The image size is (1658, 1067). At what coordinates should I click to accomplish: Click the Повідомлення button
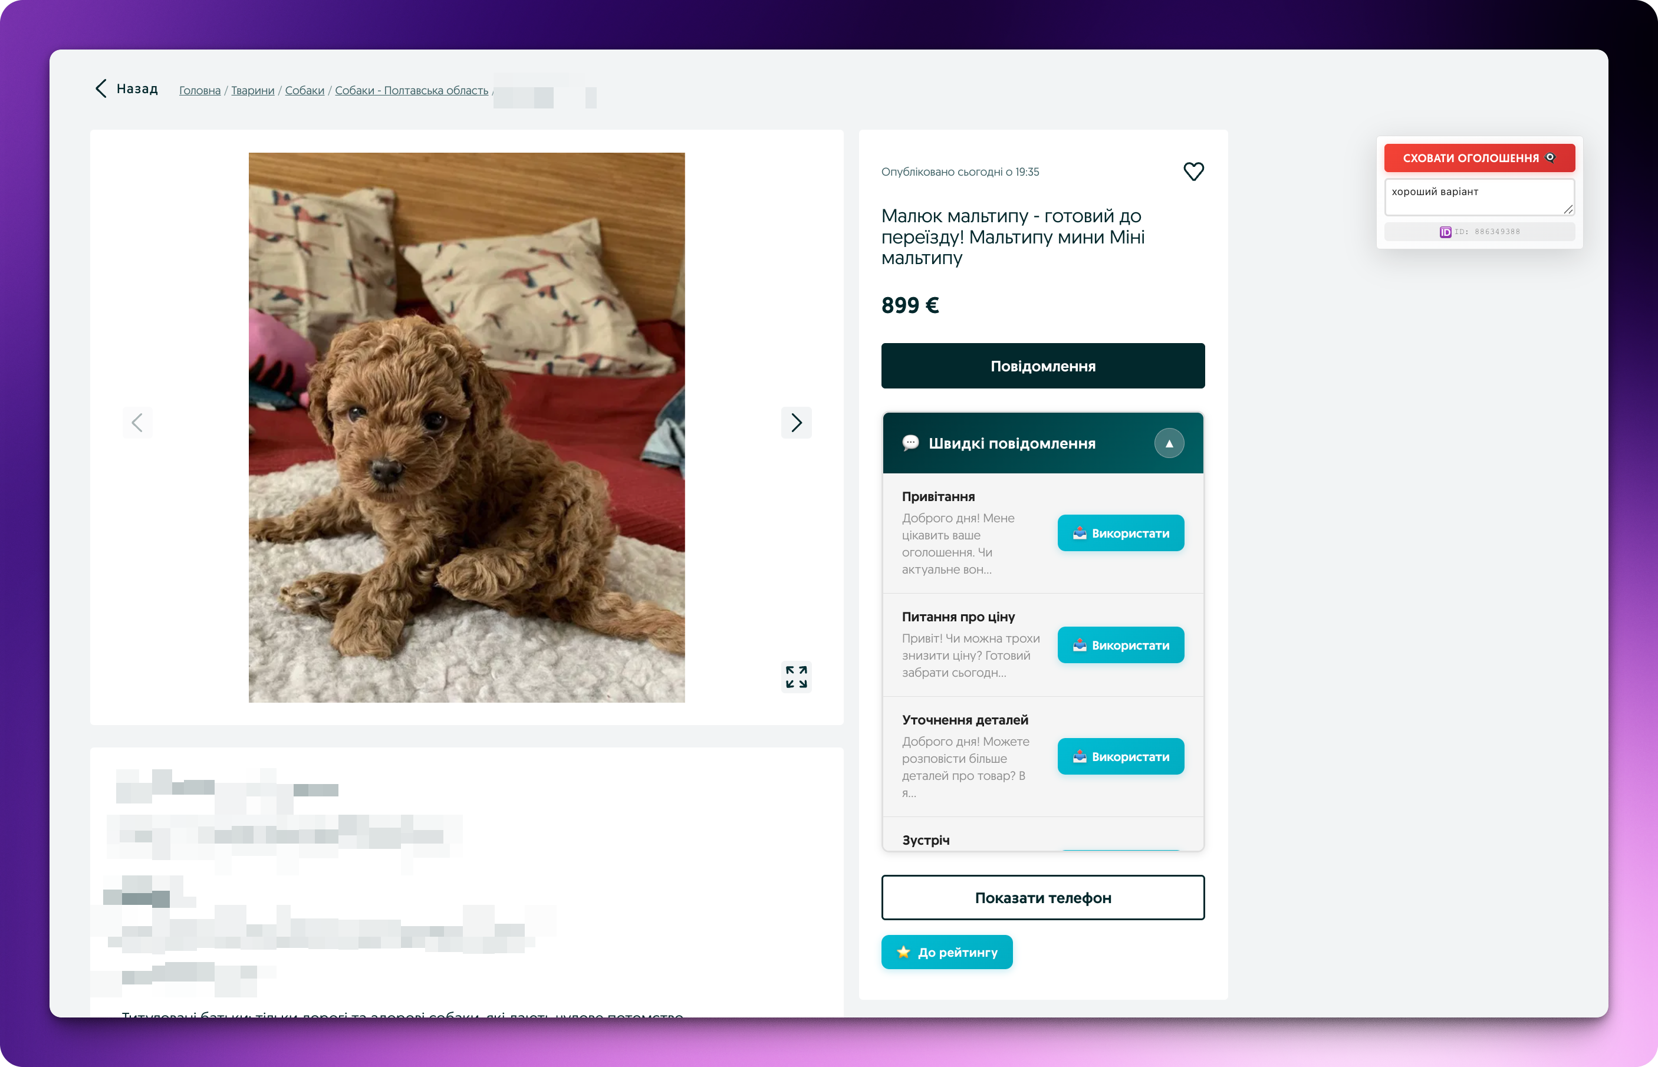click(x=1043, y=366)
